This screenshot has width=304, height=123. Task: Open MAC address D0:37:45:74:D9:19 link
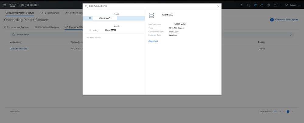pos(19,49)
